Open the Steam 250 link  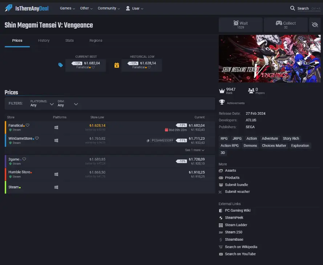pyautogui.click(x=233, y=232)
